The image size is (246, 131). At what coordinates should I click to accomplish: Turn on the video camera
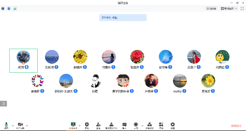point(20,125)
